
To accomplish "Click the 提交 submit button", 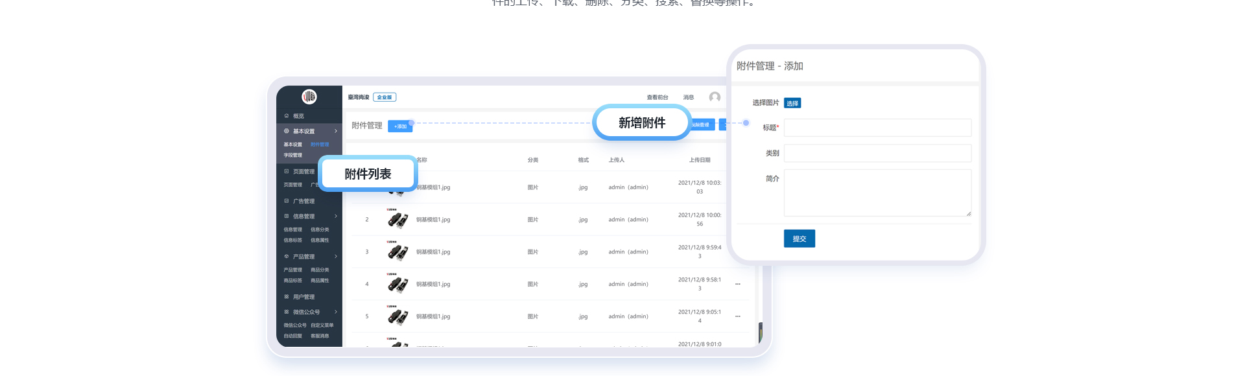I will pos(800,239).
